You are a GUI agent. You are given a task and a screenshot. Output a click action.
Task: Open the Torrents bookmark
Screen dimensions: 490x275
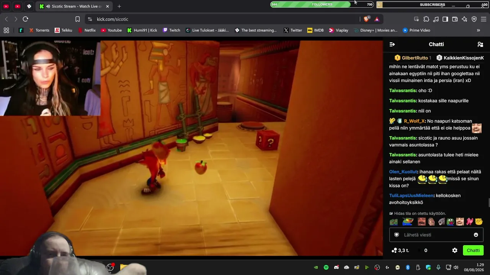39,30
